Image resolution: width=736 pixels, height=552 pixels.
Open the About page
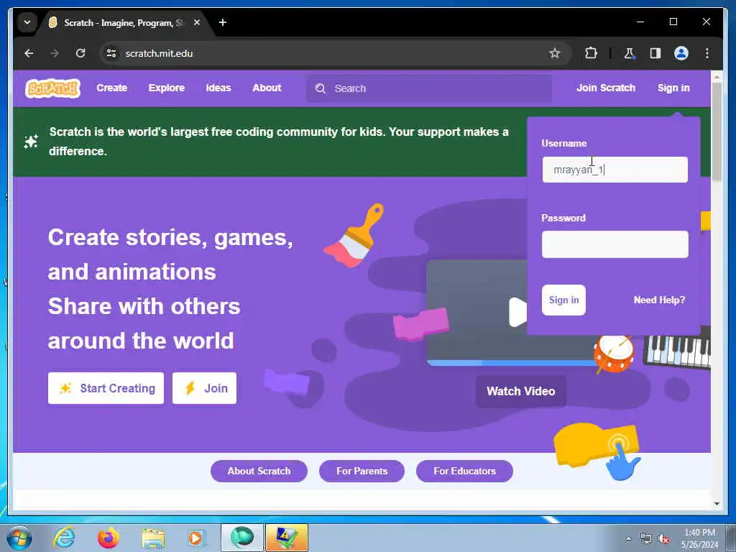267,88
